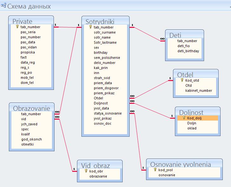This screenshot has width=231, height=187.
Task: Select statya_osnovanie field in Sotrydniki
Action: pyautogui.click(x=108, y=114)
